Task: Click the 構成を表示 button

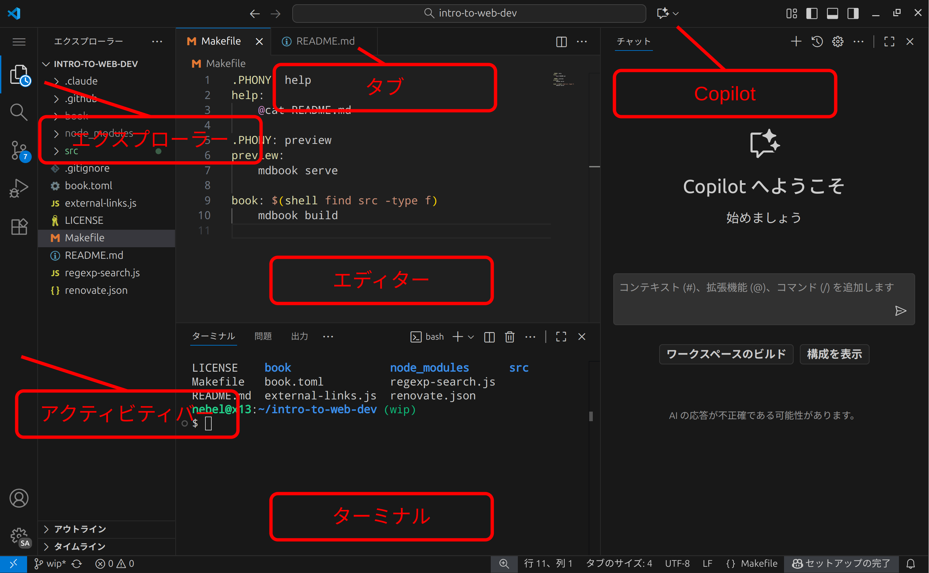Action: tap(834, 354)
